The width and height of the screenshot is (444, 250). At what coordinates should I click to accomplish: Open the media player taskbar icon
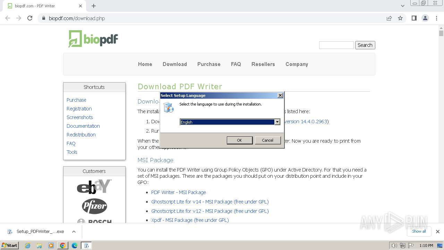click(x=51, y=245)
